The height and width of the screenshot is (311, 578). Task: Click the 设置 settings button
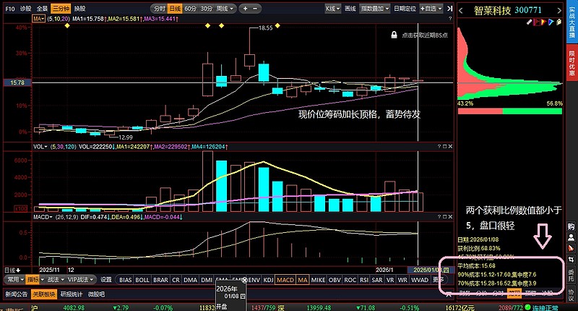click(x=105, y=279)
